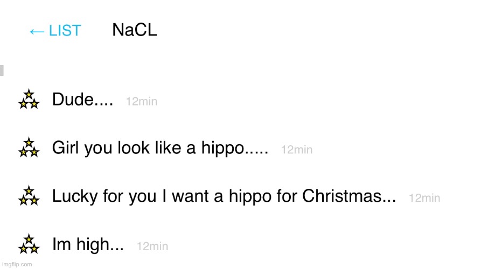Click the back arrow left of LIST
Screen dimensions: 488x269
click(x=37, y=31)
